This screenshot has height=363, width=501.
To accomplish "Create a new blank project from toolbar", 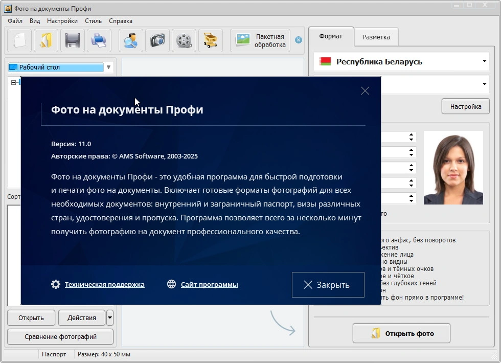I will point(19,40).
